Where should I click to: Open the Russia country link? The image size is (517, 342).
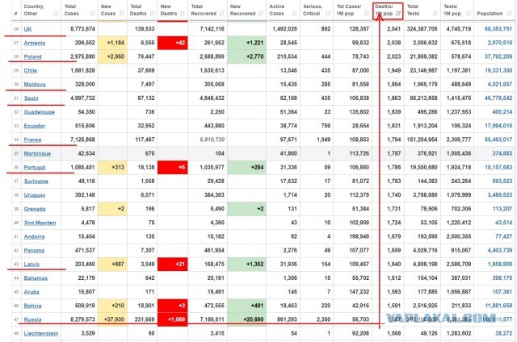32,319
